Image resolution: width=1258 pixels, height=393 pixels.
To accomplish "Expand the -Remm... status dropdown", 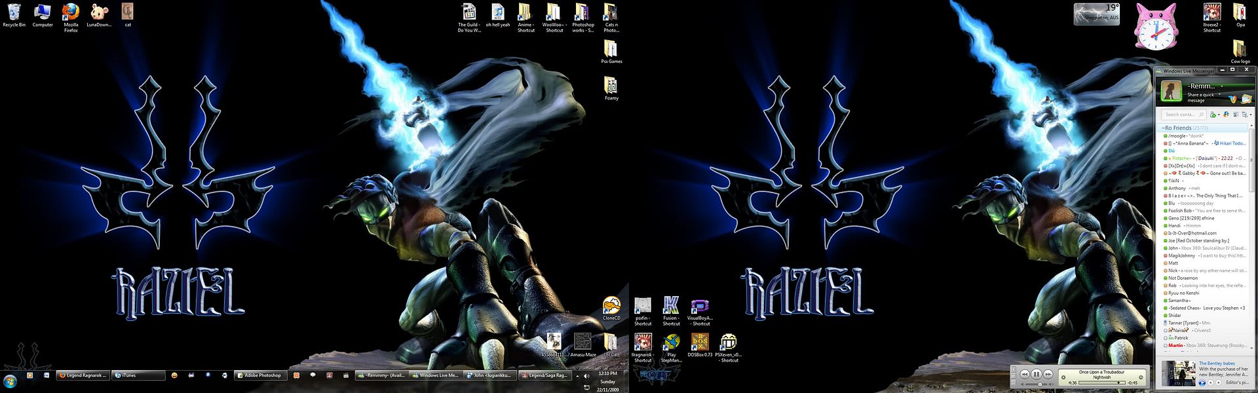I will [x=1223, y=86].
